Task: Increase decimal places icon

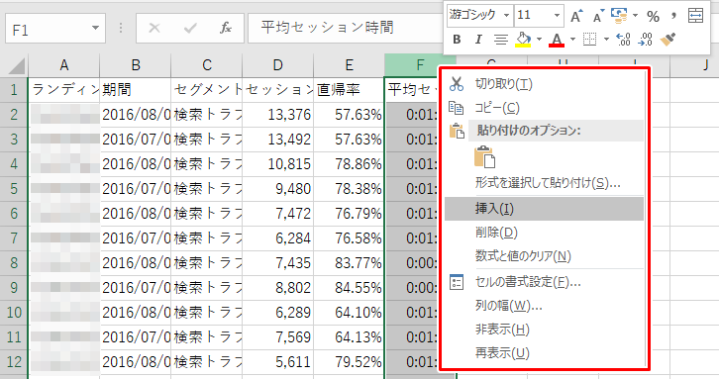Action: click(x=623, y=40)
